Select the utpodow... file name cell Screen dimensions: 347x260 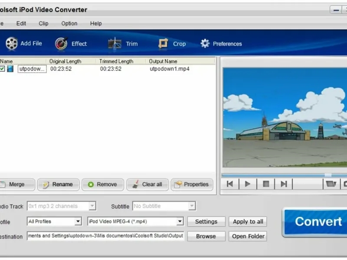click(32, 69)
